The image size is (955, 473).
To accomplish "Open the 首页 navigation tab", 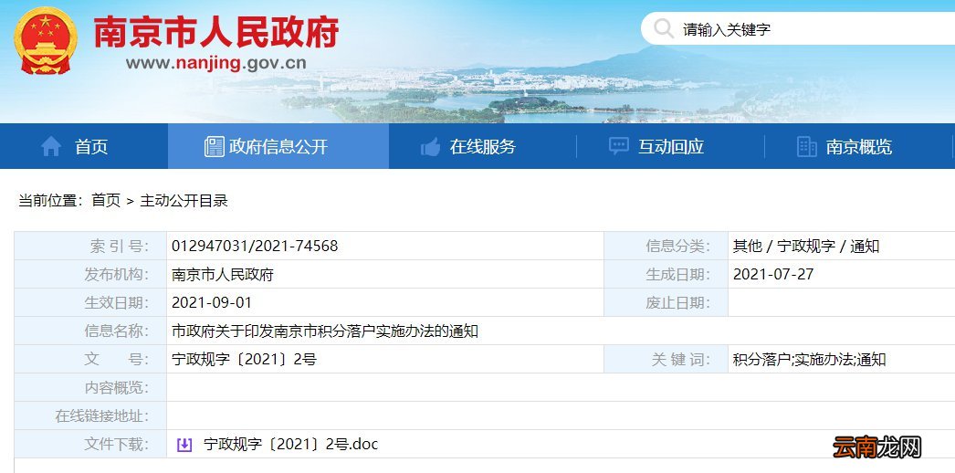I will (84, 146).
